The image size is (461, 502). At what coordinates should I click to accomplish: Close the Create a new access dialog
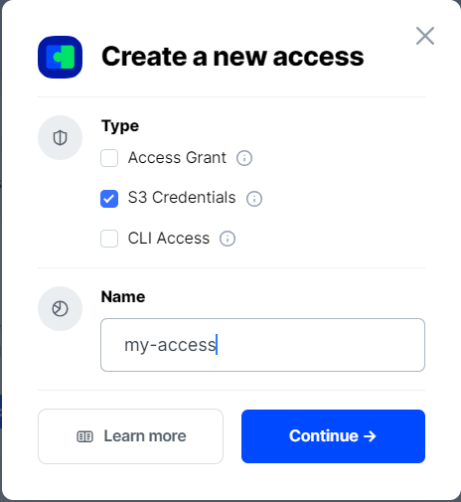pos(425,36)
